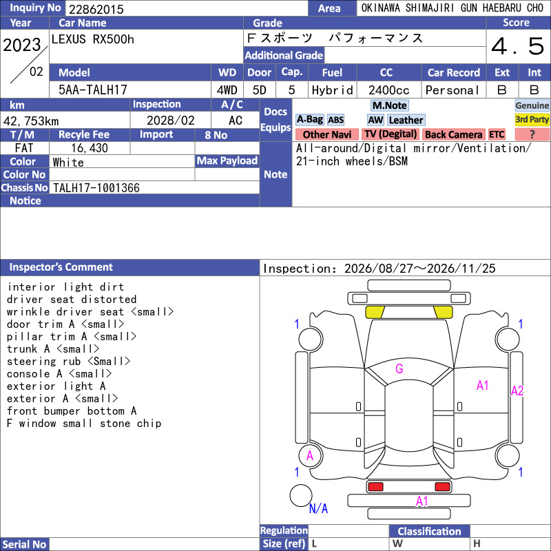Click the left yellow headlight on diagram

375,312
